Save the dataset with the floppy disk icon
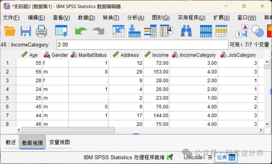Viewport: 272px width, 164px height. [26, 31]
